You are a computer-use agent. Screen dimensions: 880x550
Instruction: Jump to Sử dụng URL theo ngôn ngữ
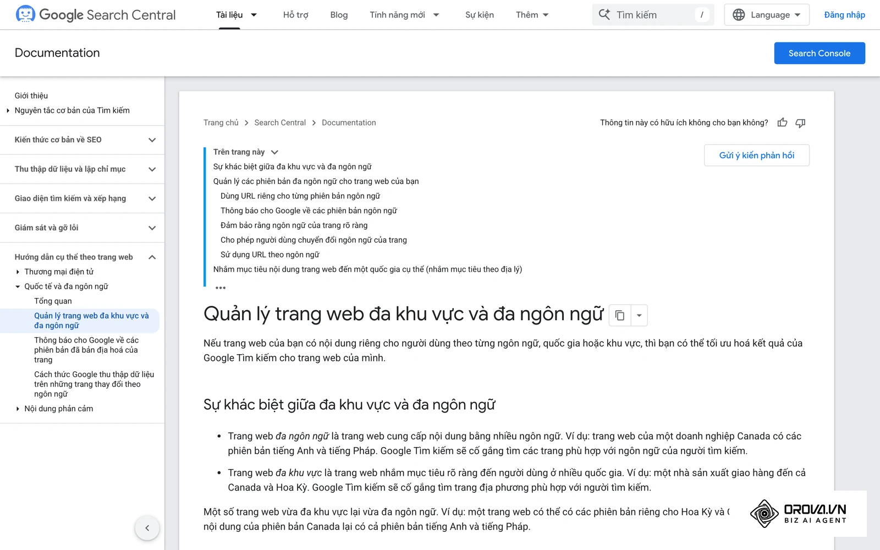point(270,255)
